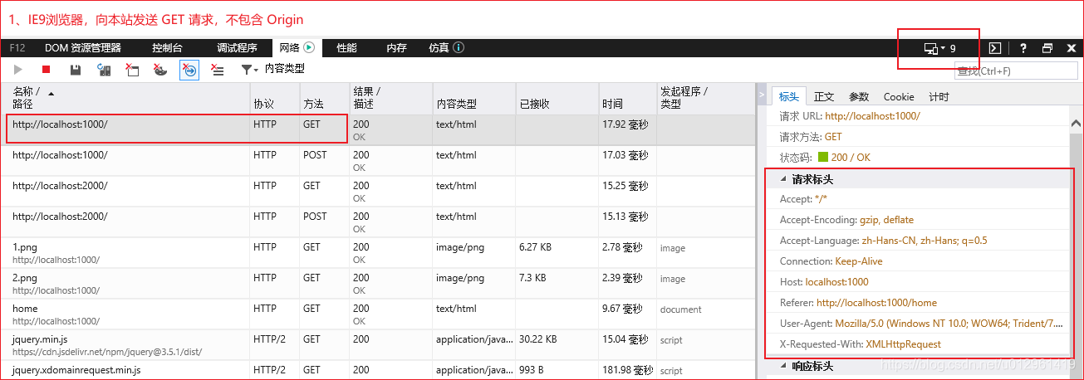Switch to 控制台 tab
The height and width of the screenshot is (380, 1084).
pos(167,48)
